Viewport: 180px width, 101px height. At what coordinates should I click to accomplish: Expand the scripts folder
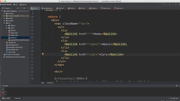click(4, 20)
